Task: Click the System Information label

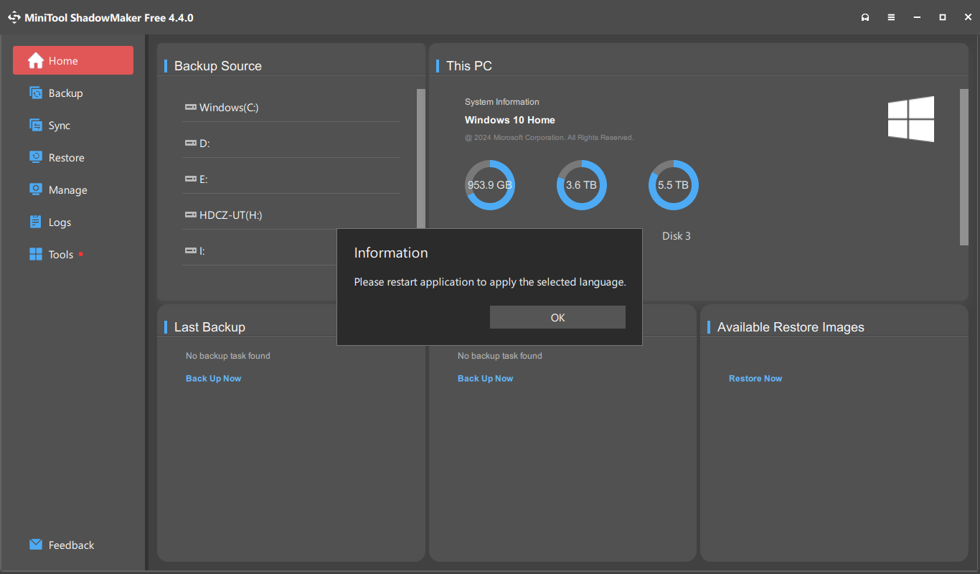Action: pyautogui.click(x=502, y=102)
